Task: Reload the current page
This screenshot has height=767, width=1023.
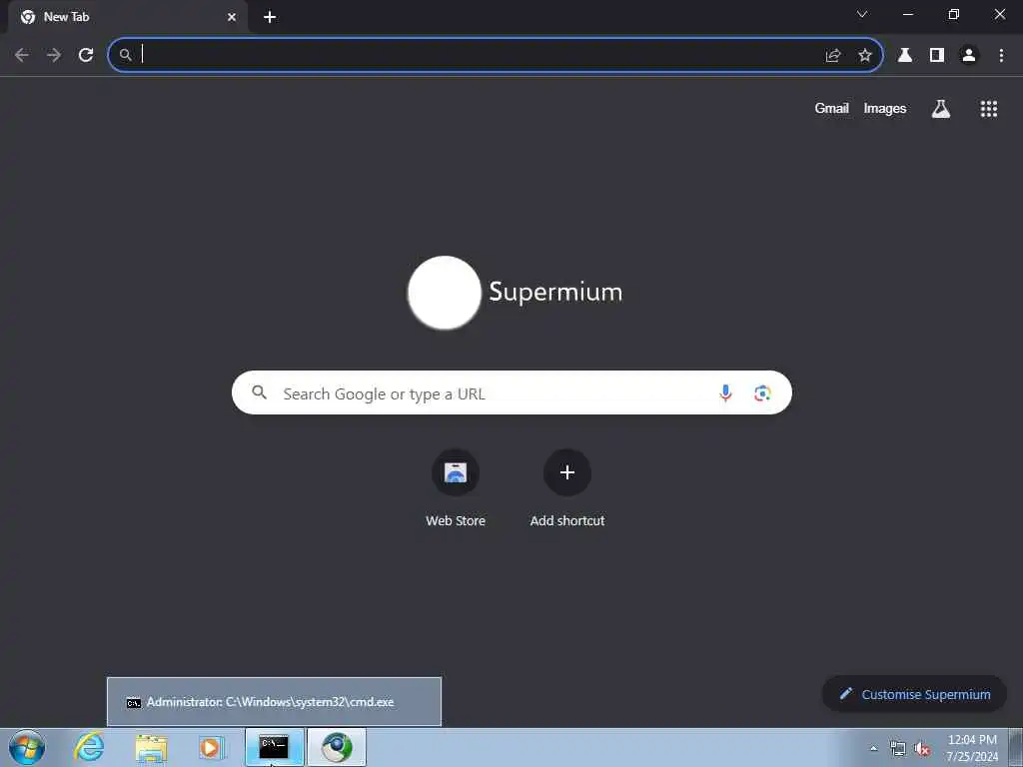Action: [x=86, y=55]
